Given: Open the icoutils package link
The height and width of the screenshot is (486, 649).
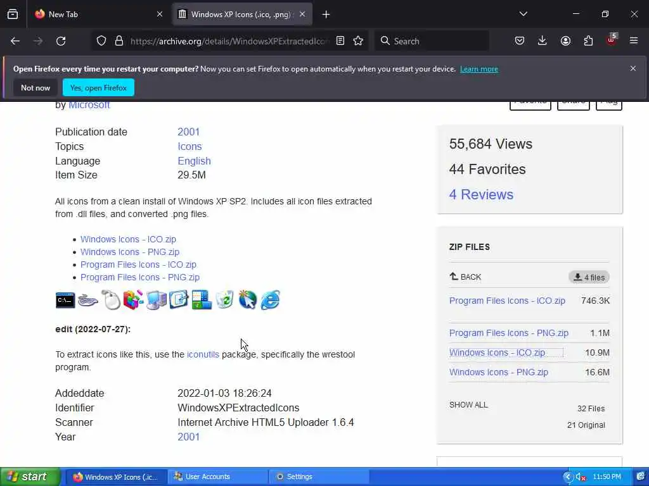Looking at the screenshot, I should point(203,354).
